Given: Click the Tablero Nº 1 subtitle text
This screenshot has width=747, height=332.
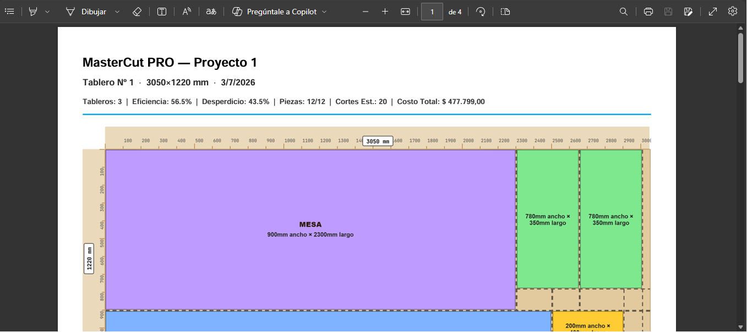Looking at the screenshot, I should pos(108,83).
